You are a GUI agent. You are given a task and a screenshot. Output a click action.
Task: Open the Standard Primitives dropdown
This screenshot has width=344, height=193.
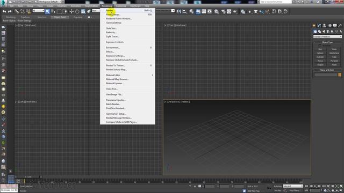tap(327, 37)
